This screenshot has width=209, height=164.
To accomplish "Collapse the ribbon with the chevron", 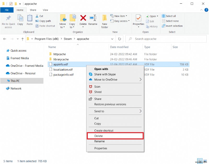I will point(201,10).
